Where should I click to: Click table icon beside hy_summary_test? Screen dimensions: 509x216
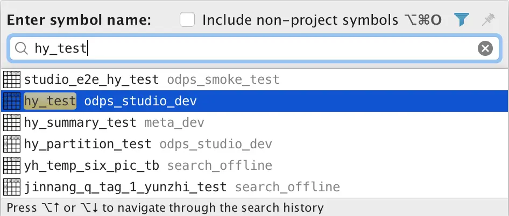point(12,123)
